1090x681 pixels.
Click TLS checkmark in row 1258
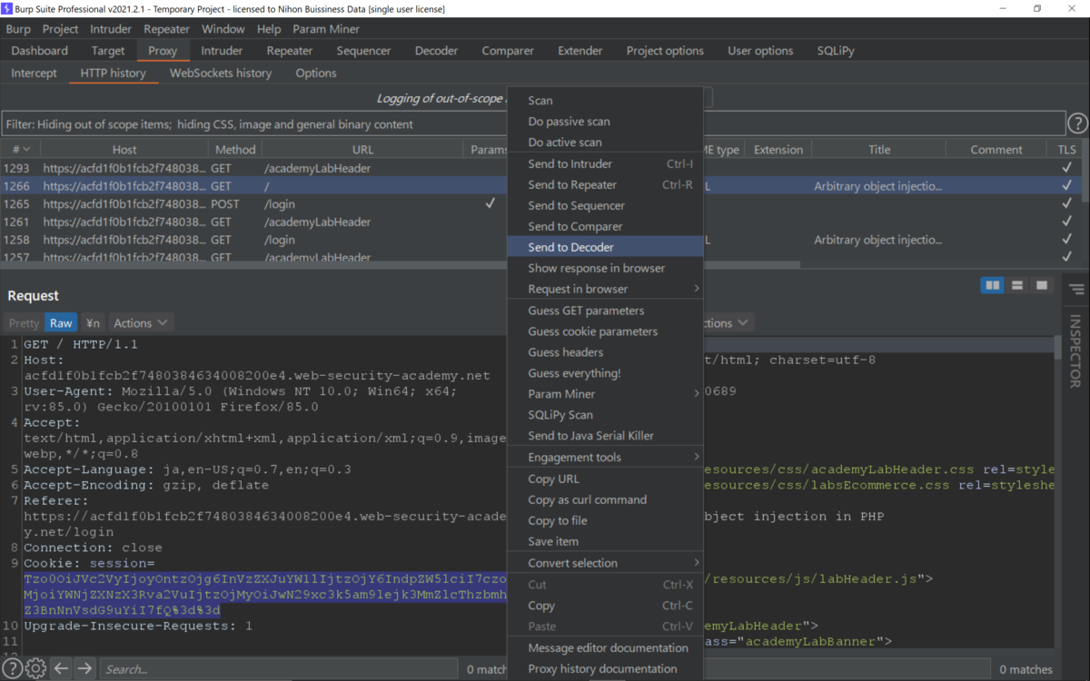(1066, 241)
